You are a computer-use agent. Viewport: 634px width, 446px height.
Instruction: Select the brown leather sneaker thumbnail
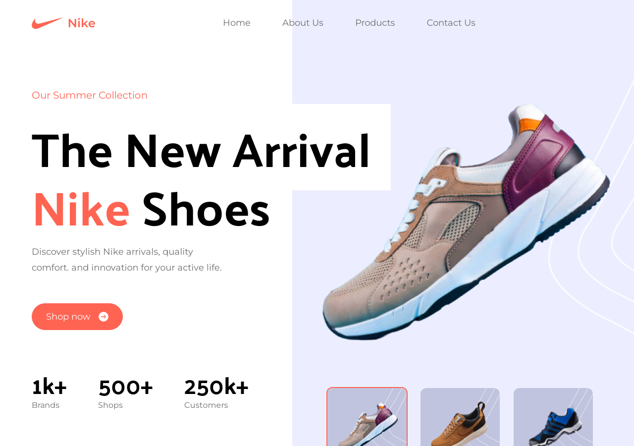(x=460, y=417)
